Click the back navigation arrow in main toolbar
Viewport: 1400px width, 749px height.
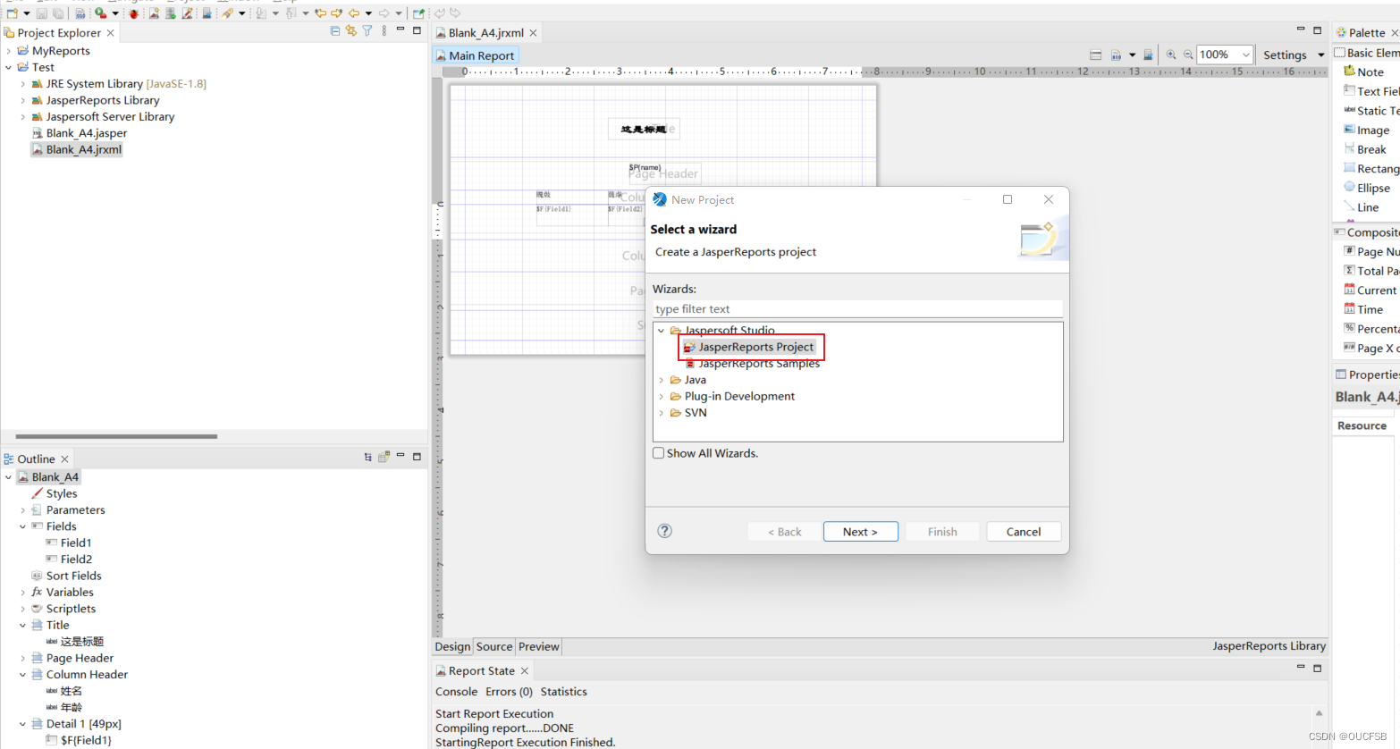pos(354,13)
